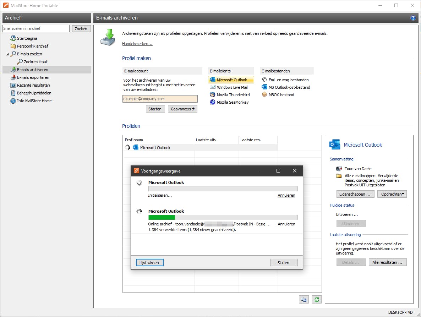Open the Handelsmerken link
This screenshot has height=317, width=421.
click(137, 43)
